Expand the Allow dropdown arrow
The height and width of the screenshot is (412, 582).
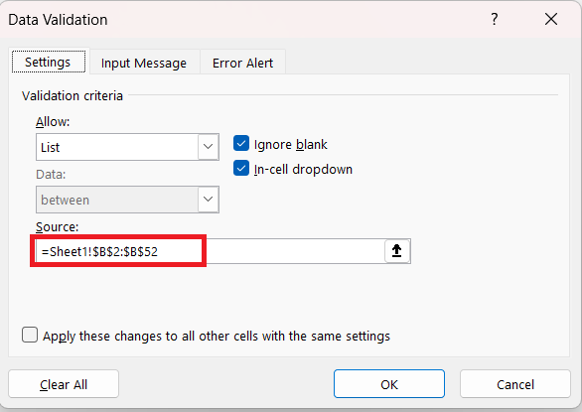pos(209,147)
